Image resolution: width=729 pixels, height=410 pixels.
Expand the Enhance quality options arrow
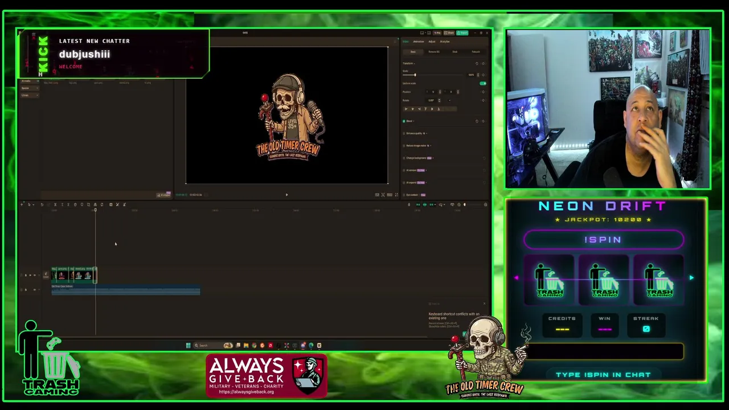427,133
